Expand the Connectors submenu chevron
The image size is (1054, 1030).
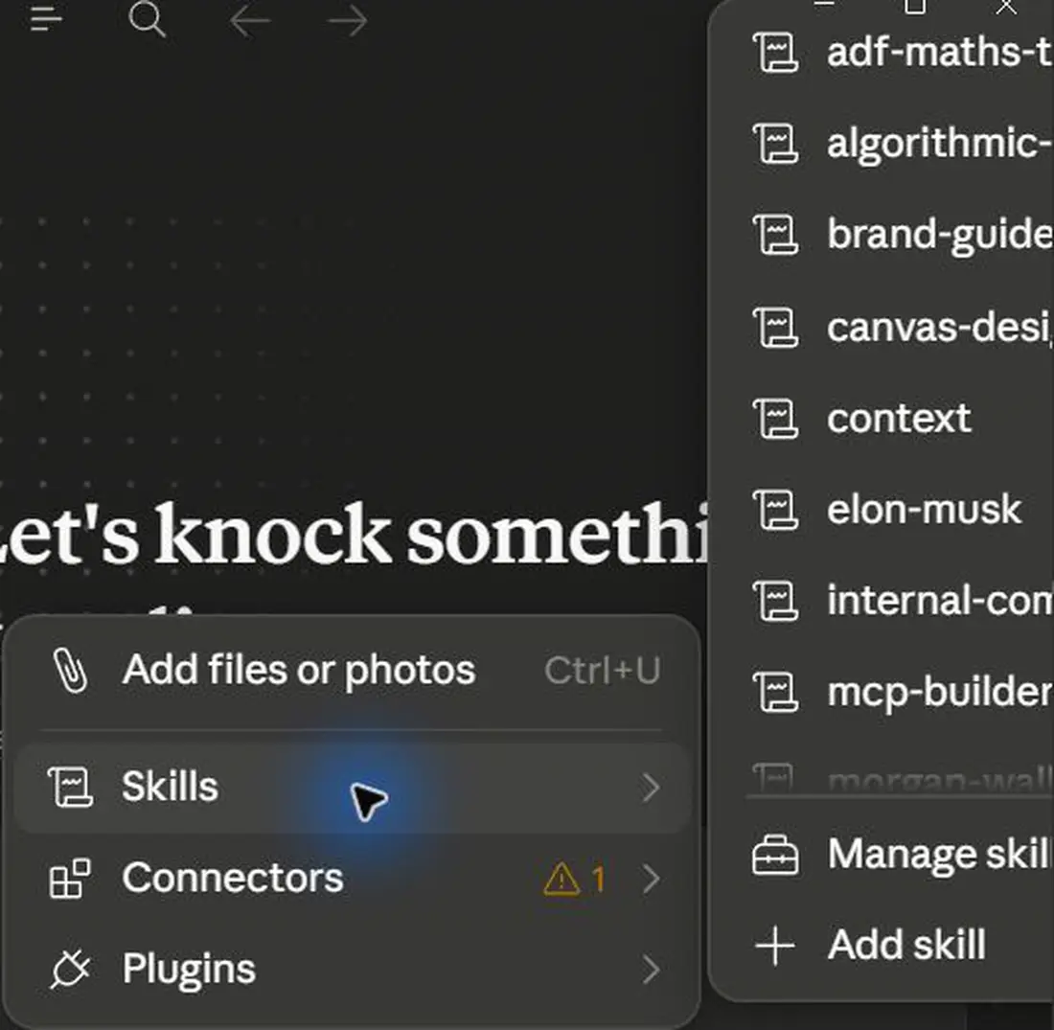click(x=650, y=879)
